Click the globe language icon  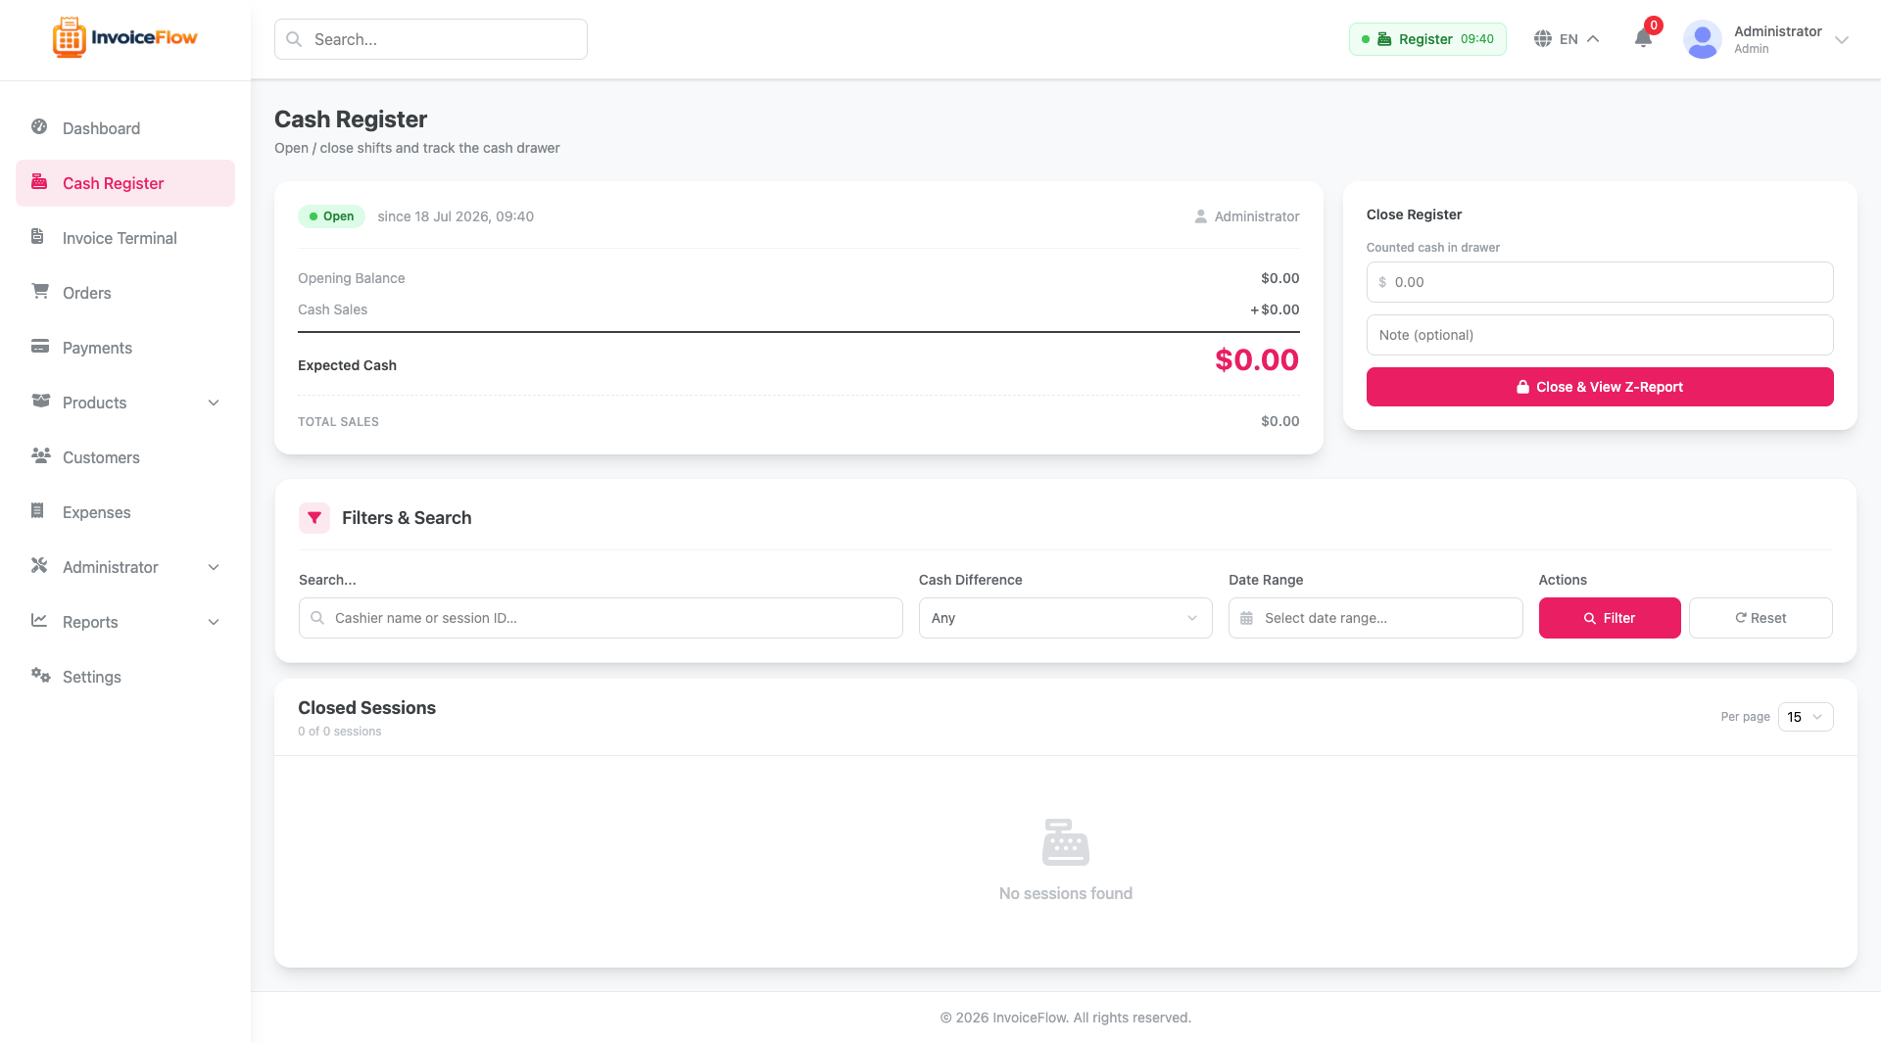(1543, 38)
